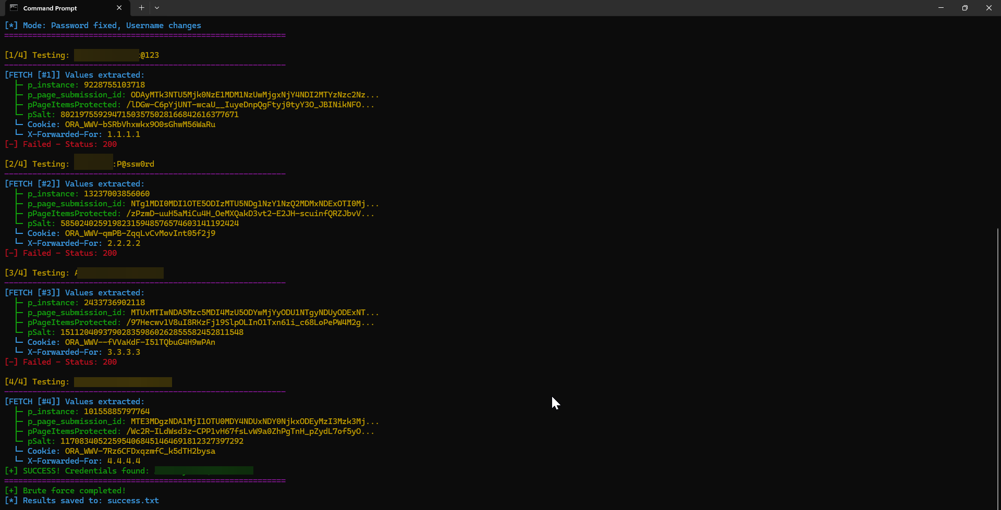This screenshot has width=1001, height=510.
Task: Click the pSalt value starting with 15112040
Action: [x=152, y=332]
